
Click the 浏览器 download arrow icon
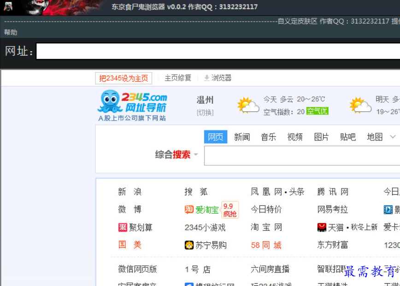click(x=206, y=78)
